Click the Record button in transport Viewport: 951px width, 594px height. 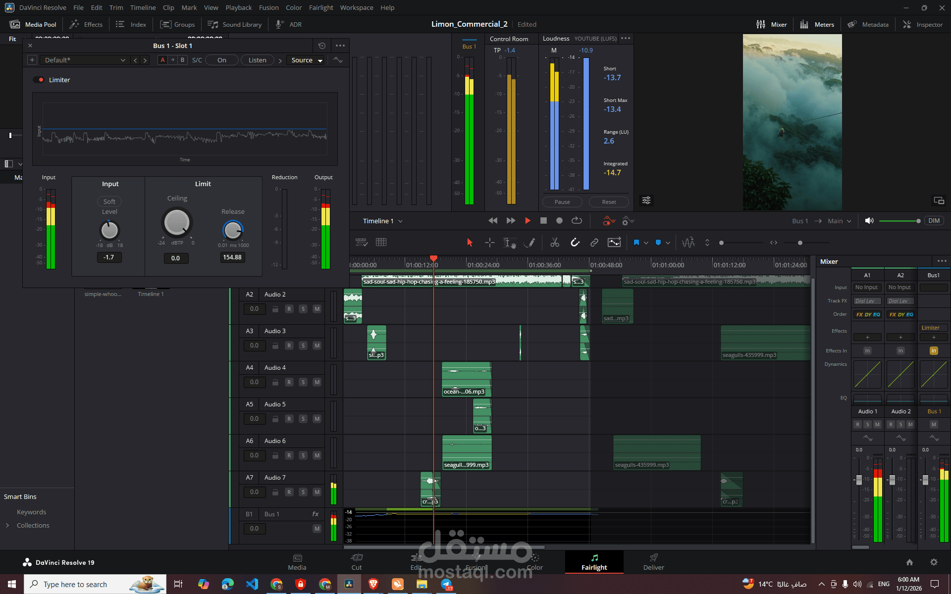(x=559, y=221)
